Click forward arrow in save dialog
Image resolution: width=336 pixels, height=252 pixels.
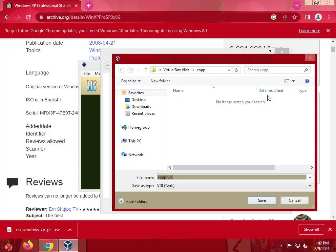(131, 70)
